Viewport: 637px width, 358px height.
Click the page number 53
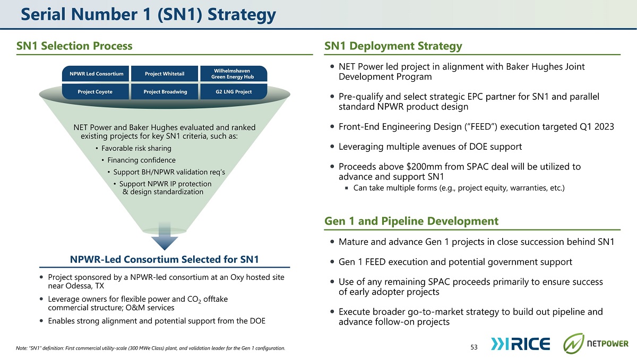[x=474, y=347]
